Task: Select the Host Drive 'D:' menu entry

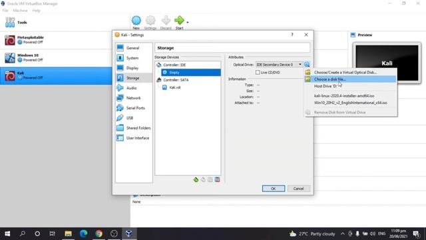Action: (351, 86)
